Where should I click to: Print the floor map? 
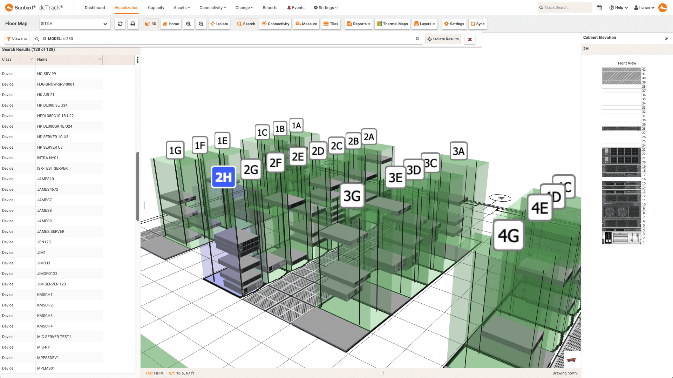coord(133,24)
